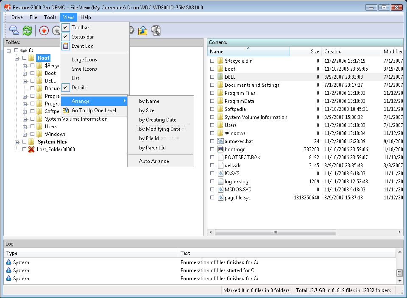The width and height of the screenshot is (407, 298).
Task: Expand the System Files node
Action: pyautogui.click(x=17, y=142)
